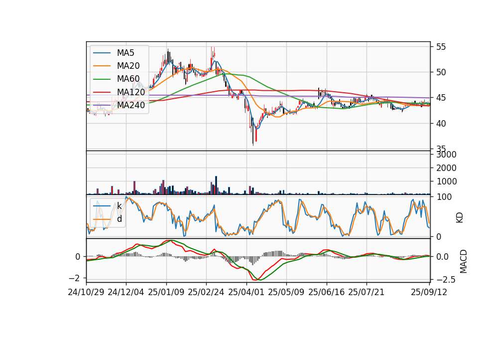478x344 pixels.
Task: Click the MA5 legend label
Action: (x=125, y=53)
